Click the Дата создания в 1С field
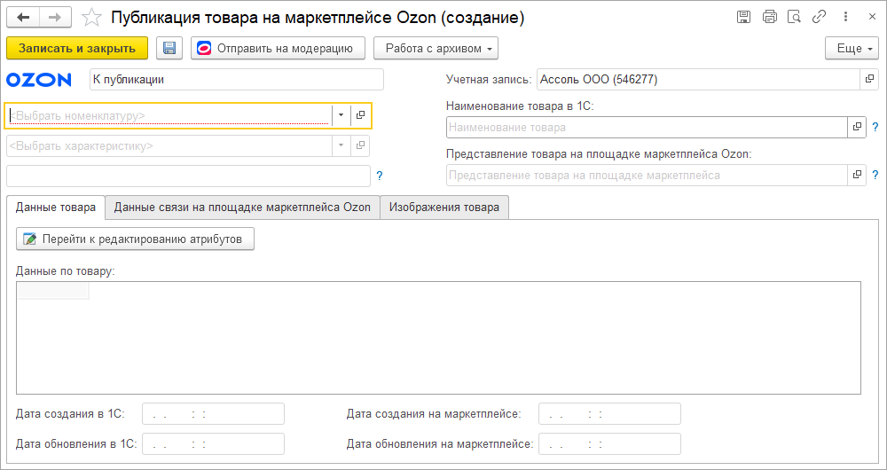 (213, 414)
